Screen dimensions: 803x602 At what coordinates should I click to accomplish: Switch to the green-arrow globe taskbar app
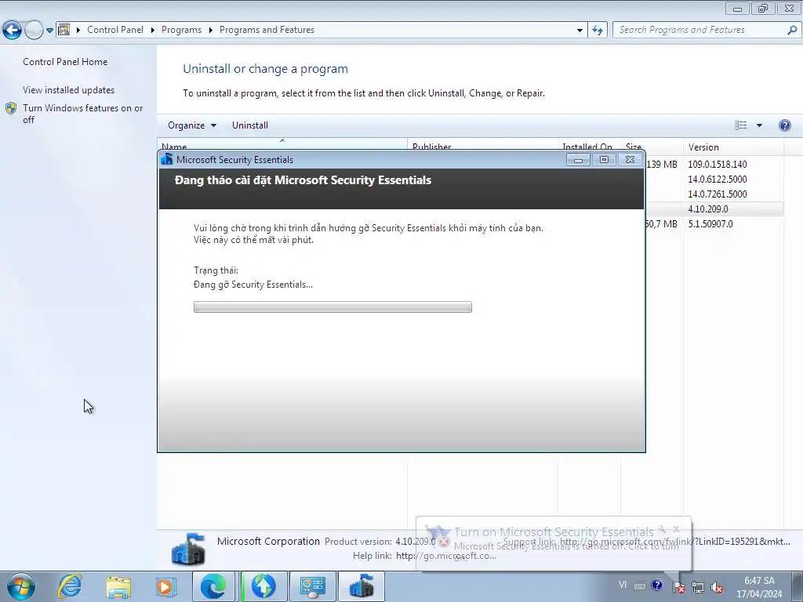263,586
